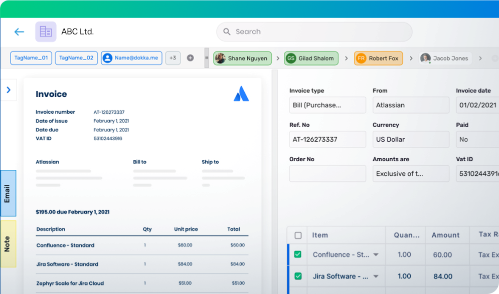Toggle the select-all checkbox in Item header
This screenshot has width=499, height=294.
(x=298, y=235)
